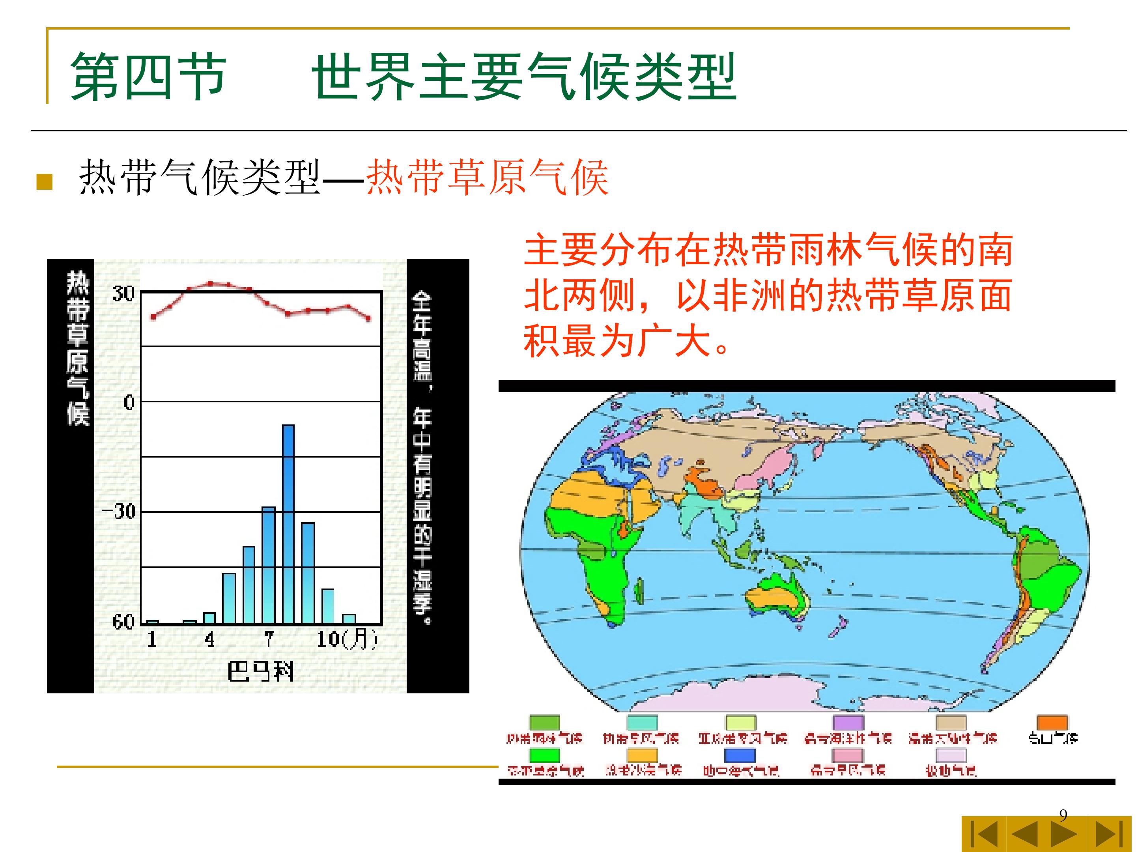Click the pink temperate monsoon legend swatch

pos(847,755)
